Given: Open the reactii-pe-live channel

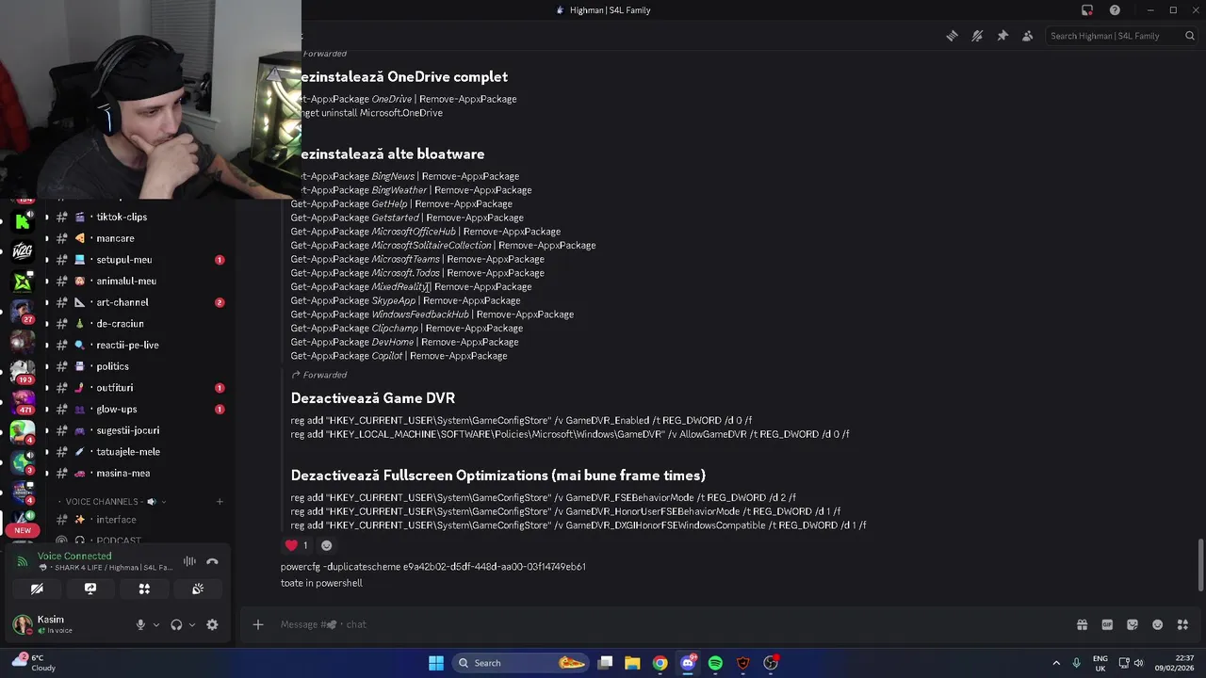Looking at the screenshot, I should coord(127,345).
